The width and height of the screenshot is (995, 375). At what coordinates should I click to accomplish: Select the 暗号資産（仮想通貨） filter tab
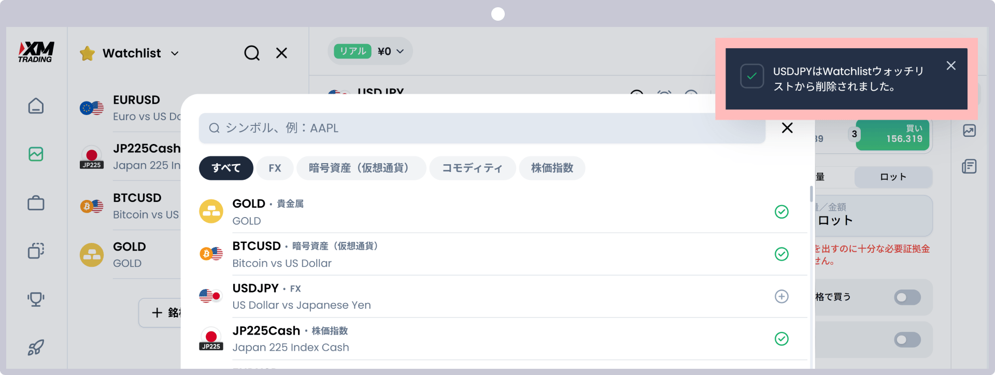361,168
